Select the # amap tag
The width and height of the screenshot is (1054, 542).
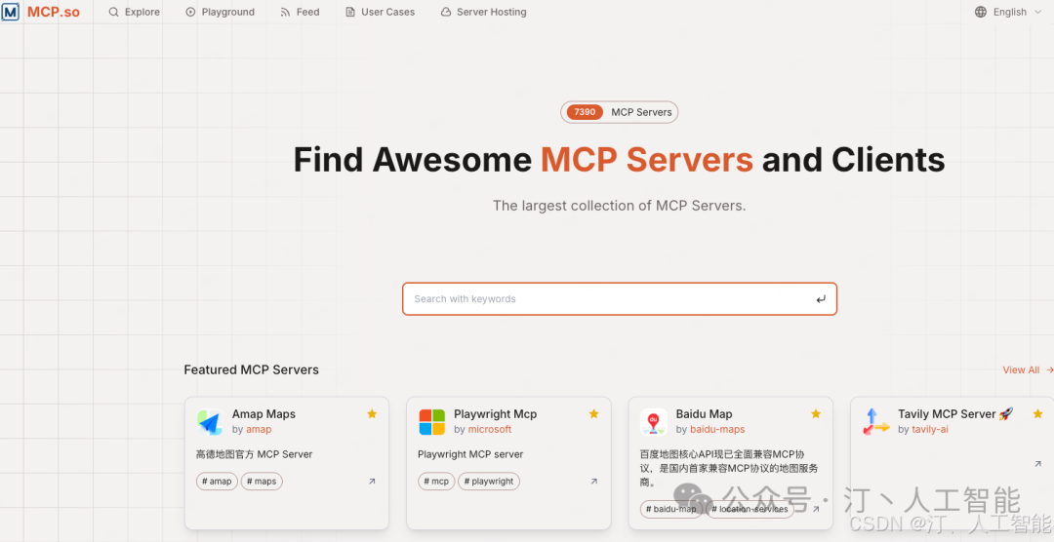point(217,482)
